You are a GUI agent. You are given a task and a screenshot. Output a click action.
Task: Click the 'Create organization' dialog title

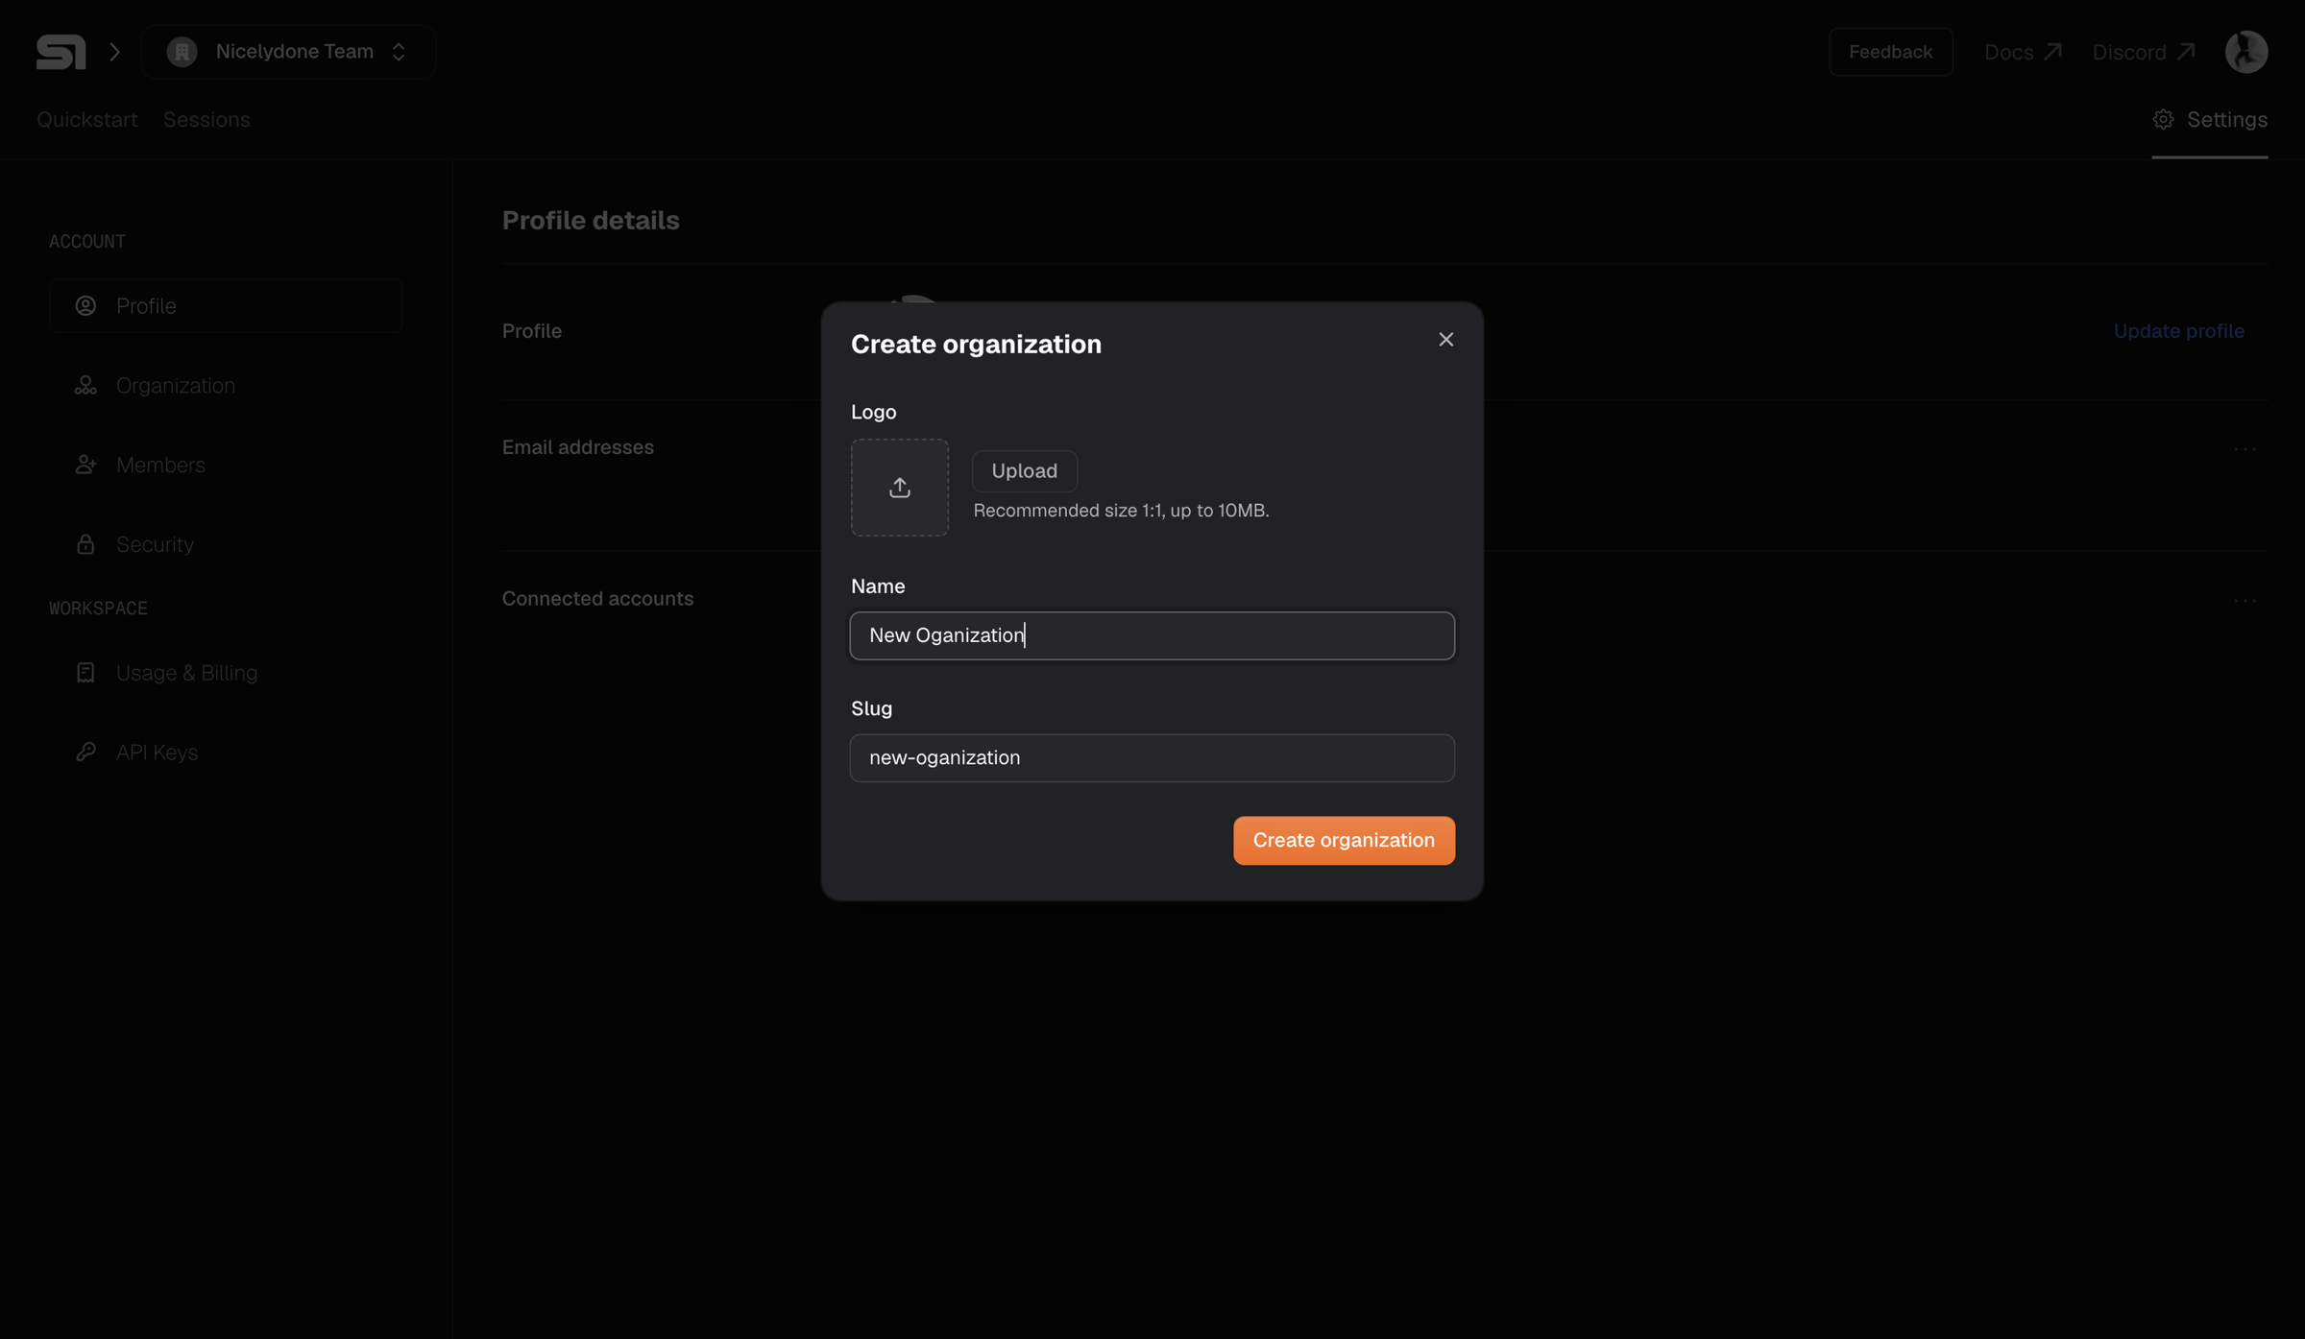pos(976,345)
